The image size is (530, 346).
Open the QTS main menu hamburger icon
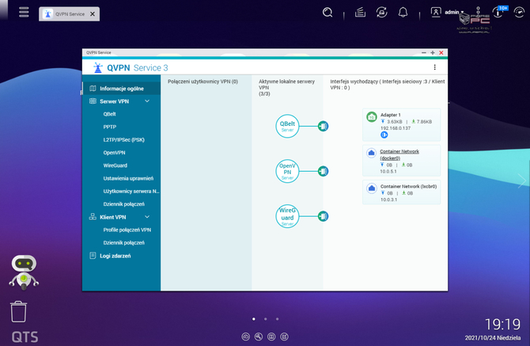[x=24, y=12]
